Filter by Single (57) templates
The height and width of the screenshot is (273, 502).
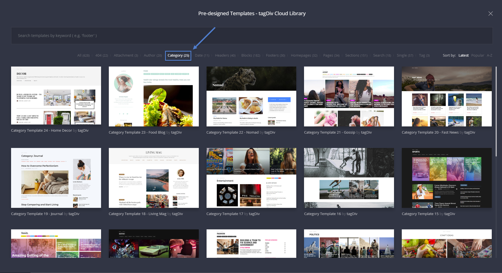click(405, 55)
